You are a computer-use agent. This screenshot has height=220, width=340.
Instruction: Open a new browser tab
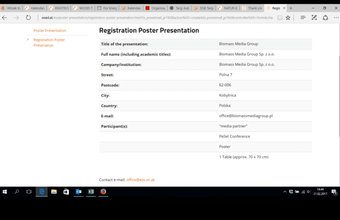pyautogui.click(x=291, y=8)
